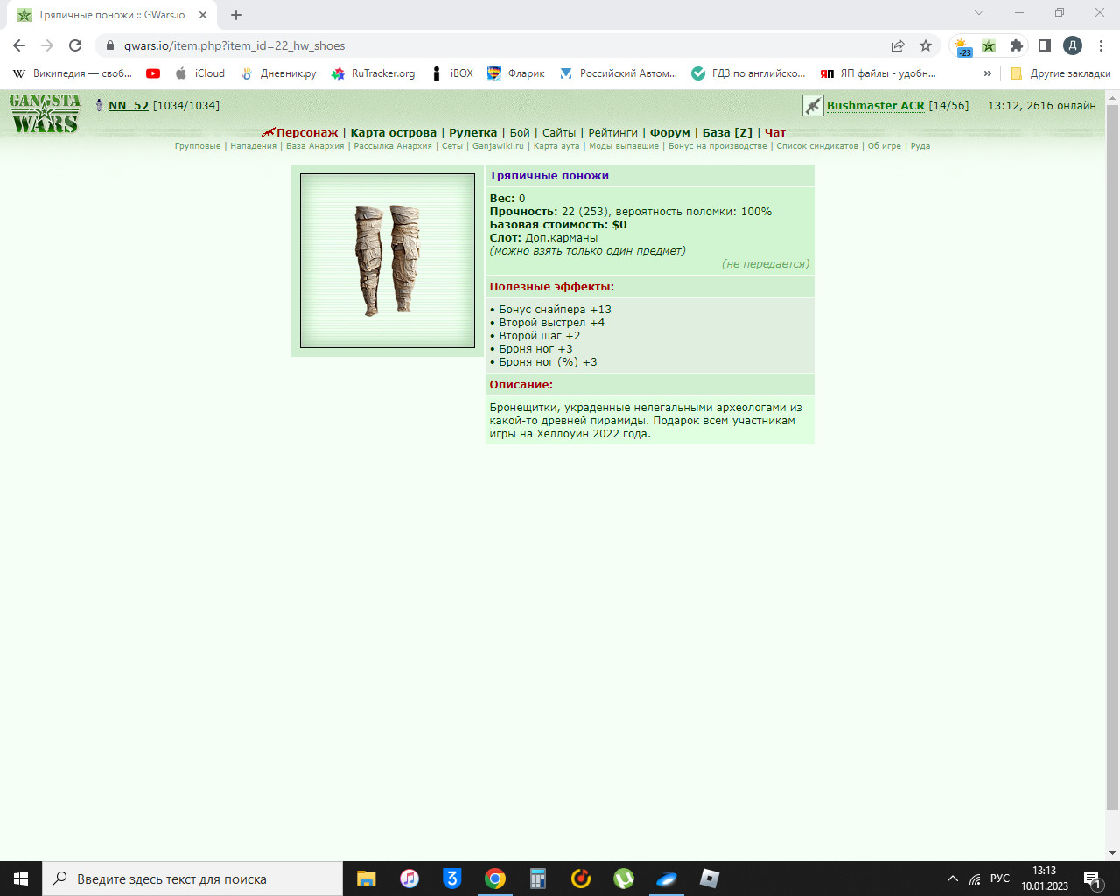
Task: Open File Explorer from the taskbar
Action: [367, 878]
